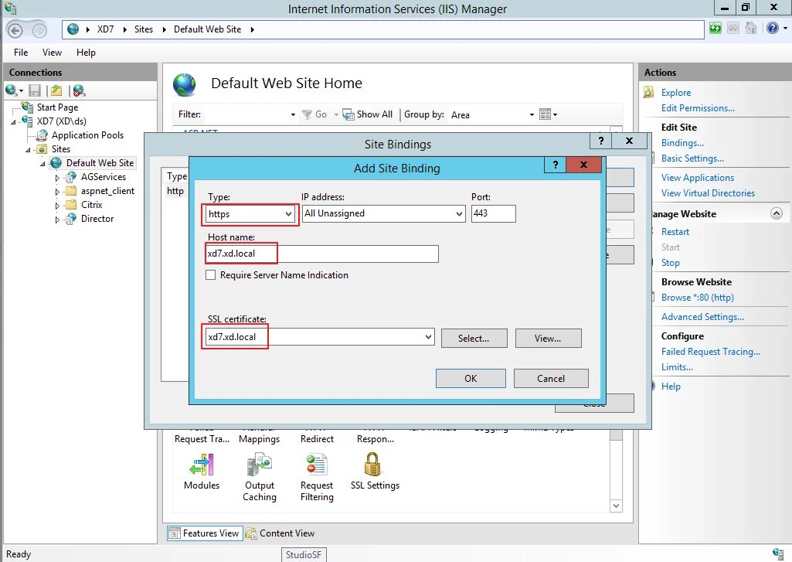Click the up folder icon in Connections
This screenshot has height=562, width=792.
click(x=56, y=90)
